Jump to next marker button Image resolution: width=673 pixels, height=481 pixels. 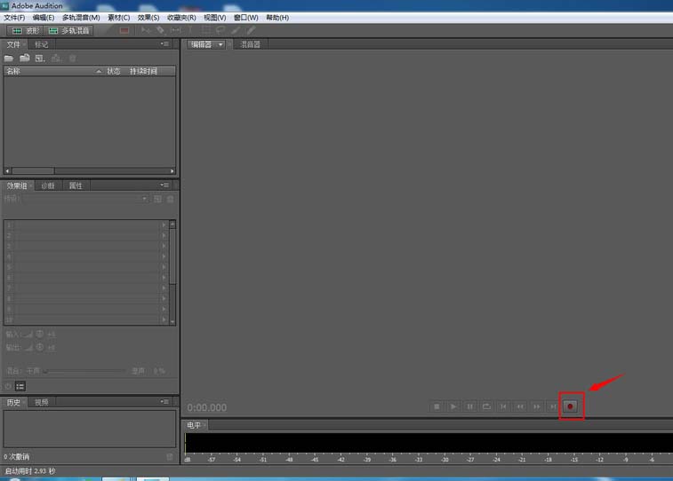click(553, 406)
